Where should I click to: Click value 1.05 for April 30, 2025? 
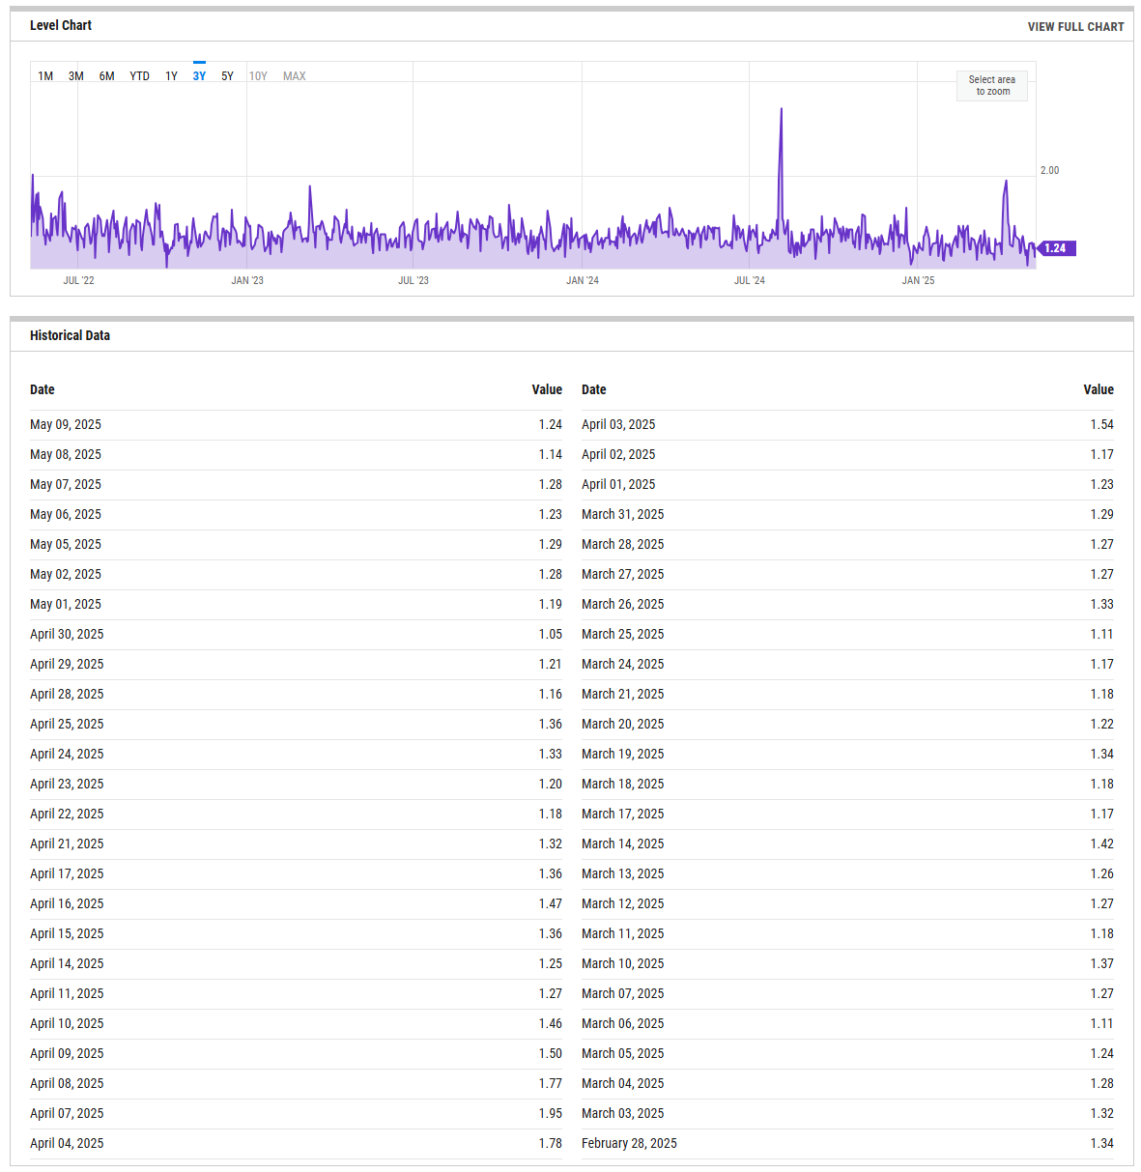(551, 634)
